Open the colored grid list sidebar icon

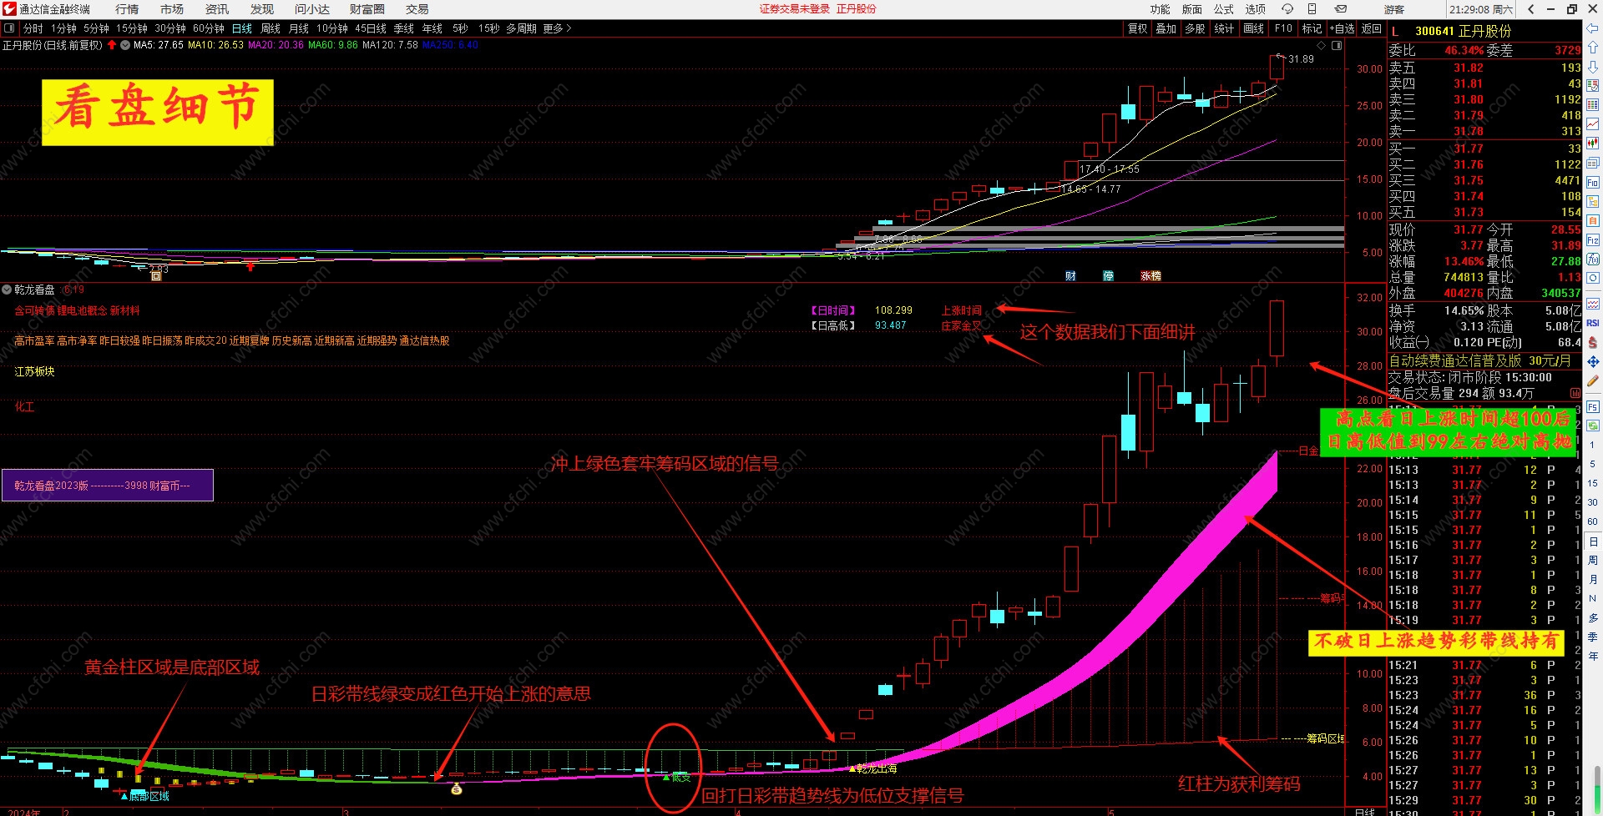coord(1593,105)
